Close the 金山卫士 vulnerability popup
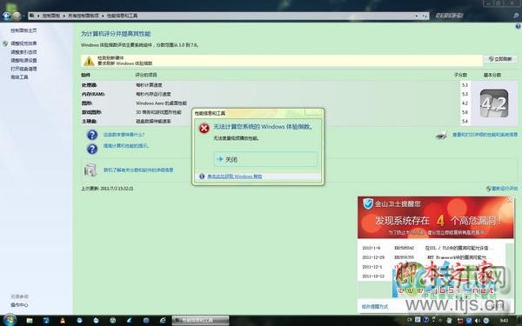The width and height of the screenshot is (522, 326). tap(510, 200)
